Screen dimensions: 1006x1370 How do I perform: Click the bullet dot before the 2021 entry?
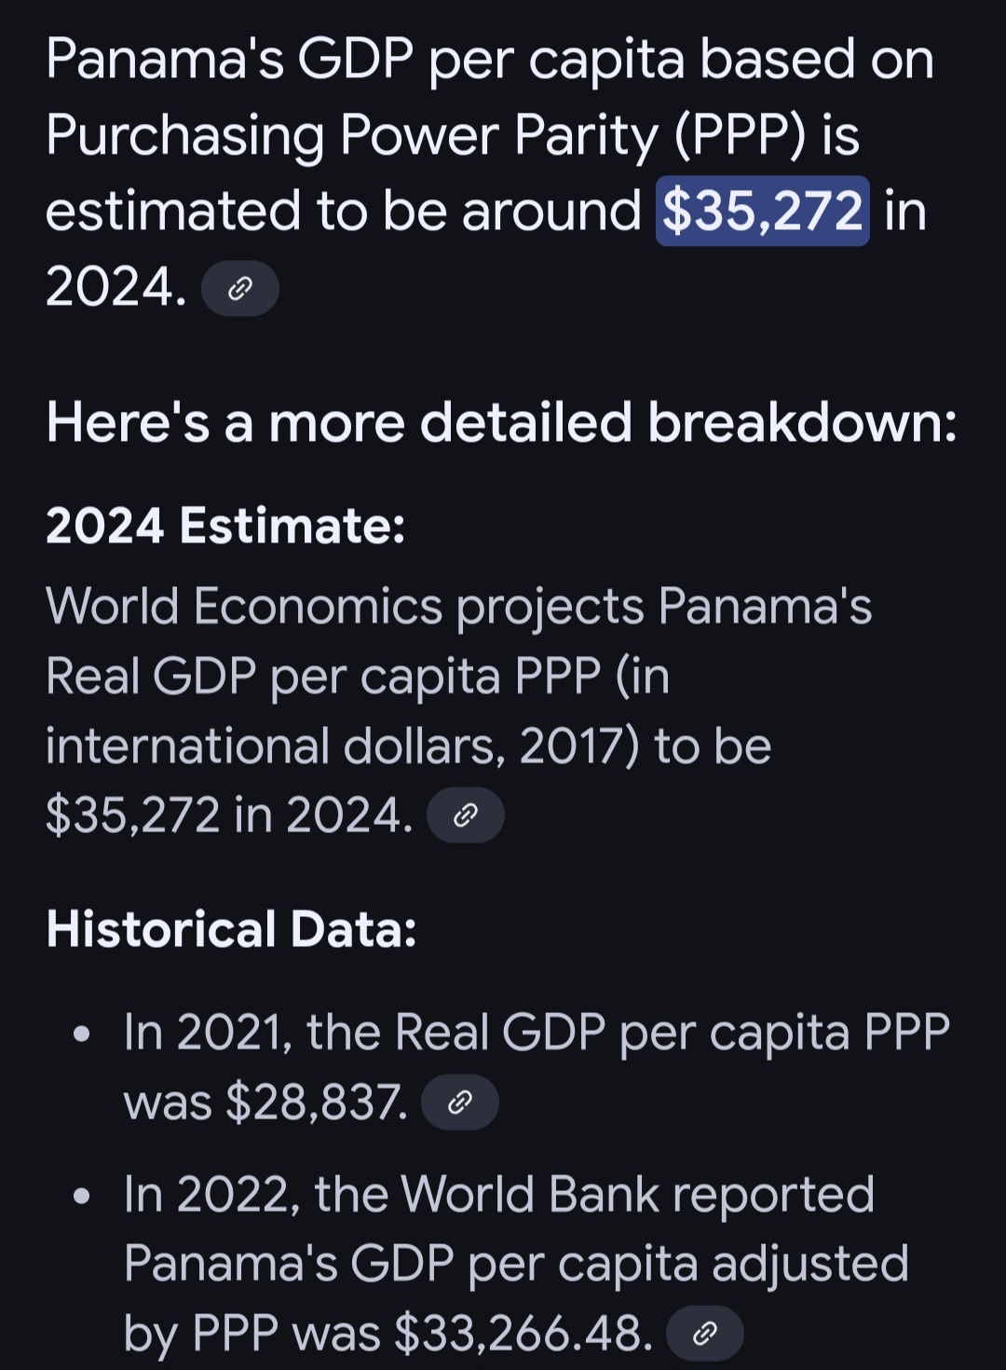click(x=83, y=1034)
